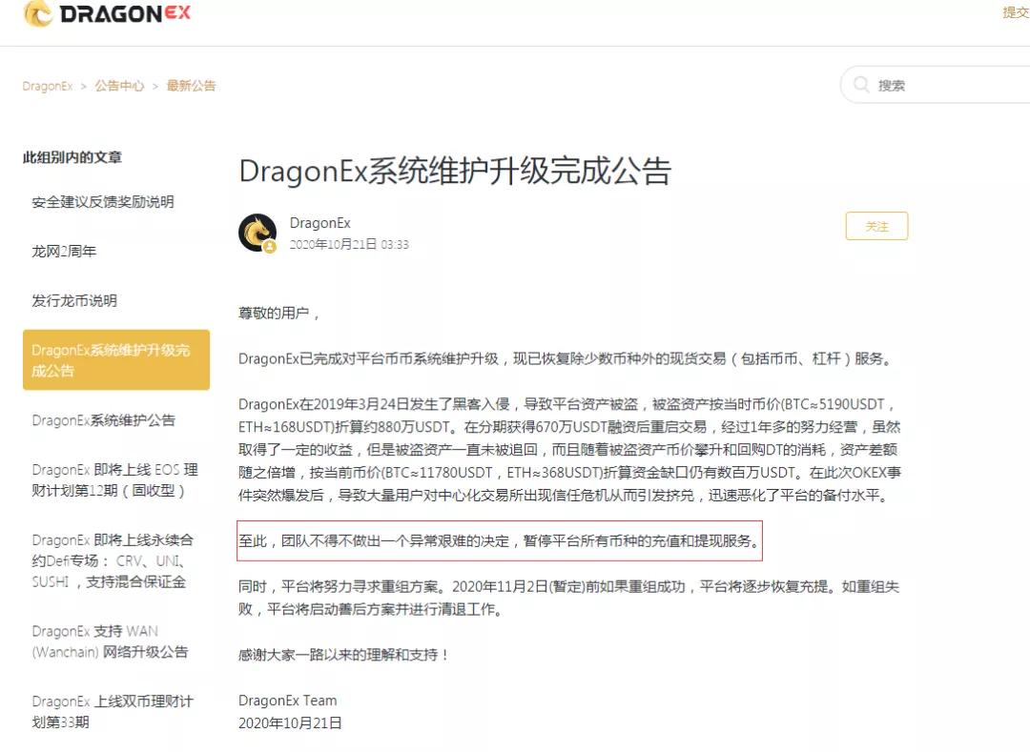The height and width of the screenshot is (752, 1030).
Task: Open 龙网2周年 article
Action: 64,252
